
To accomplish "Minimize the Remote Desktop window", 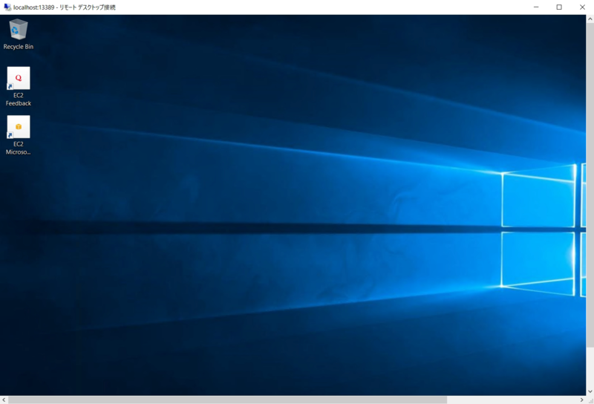I will 536,7.
